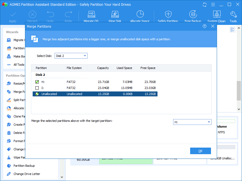Viewport: 242px width, 181px height.
Task: Select Merge Partitions in the sidebar
Action: point(15,92)
